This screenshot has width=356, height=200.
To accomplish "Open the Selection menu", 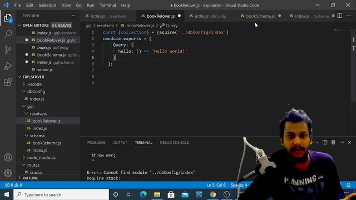I will pyautogui.click(x=47, y=5).
